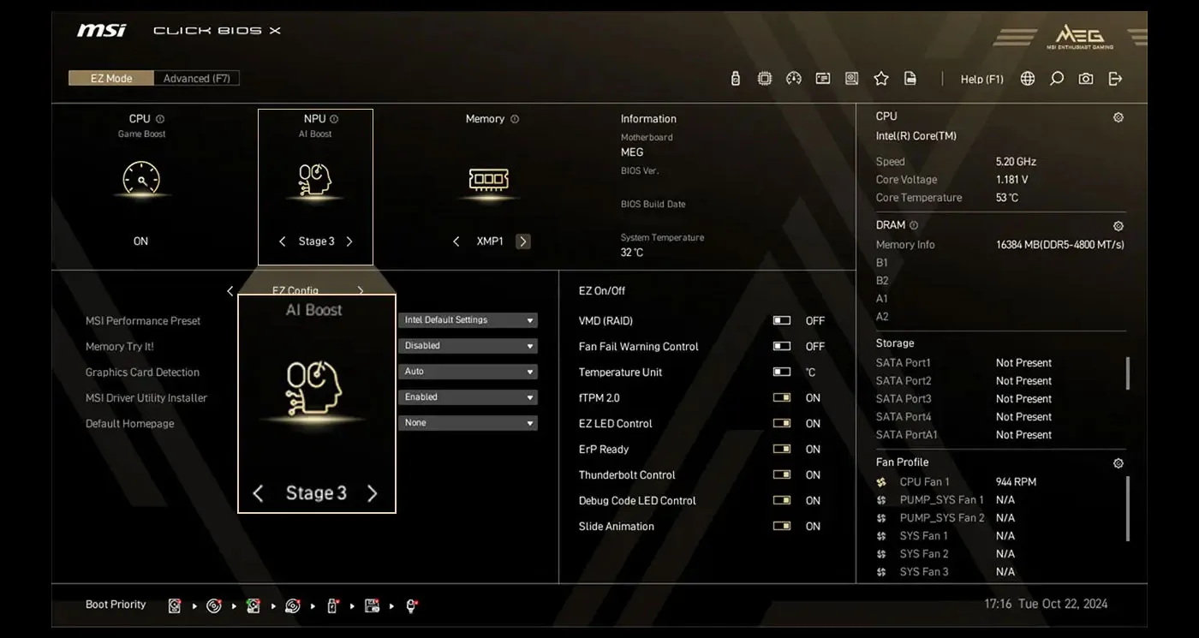Click the CPU Game Boost gauge icon
Screen dimensions: 1199x638
click(141, 179)
